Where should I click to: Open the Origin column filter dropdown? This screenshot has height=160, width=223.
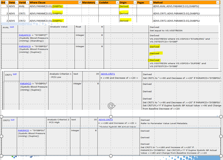135,3
